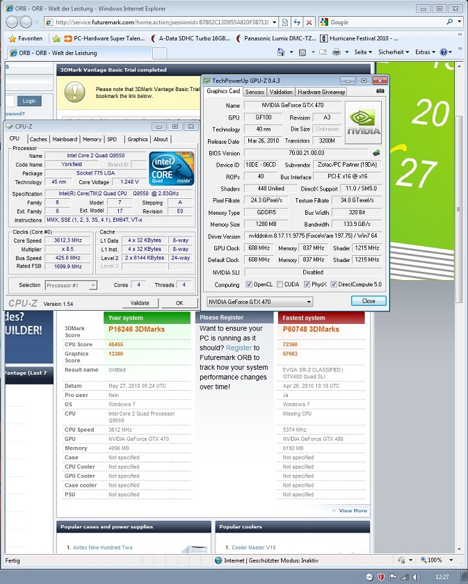This screenshot has width=468, height=584.
Task: Click the refresh icon in address bar
Action: click(297, 22)
